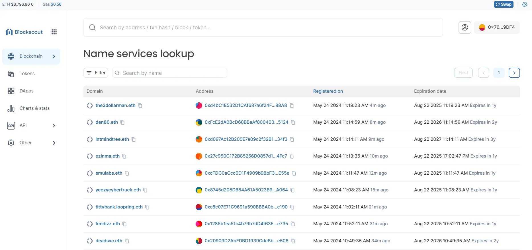Open address 0xd4bC1E532D1CAf687a6f24F...88A8

tap(246, 105)
